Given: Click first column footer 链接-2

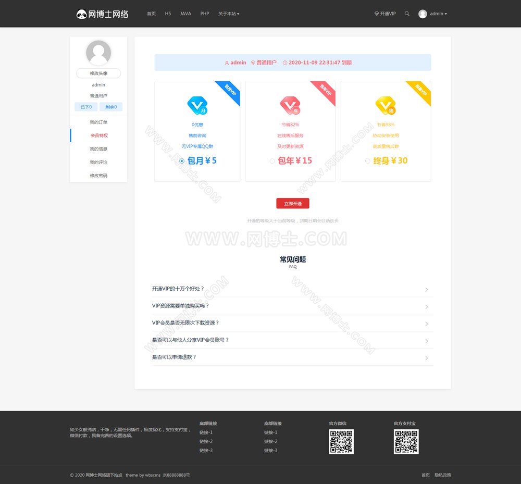Looking at the screenshot, I should click(x=206, y=441).
